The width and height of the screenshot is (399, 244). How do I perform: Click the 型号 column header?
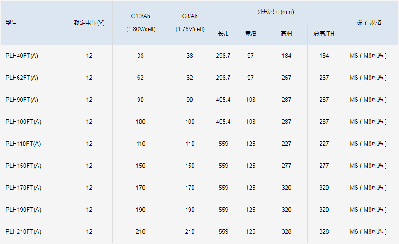coord(12,23)
